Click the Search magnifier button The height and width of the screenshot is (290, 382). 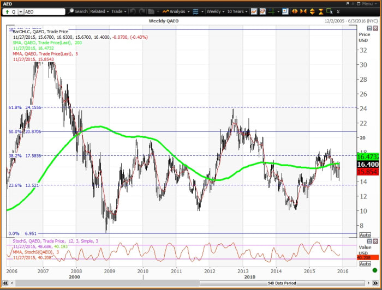(78, 11)
